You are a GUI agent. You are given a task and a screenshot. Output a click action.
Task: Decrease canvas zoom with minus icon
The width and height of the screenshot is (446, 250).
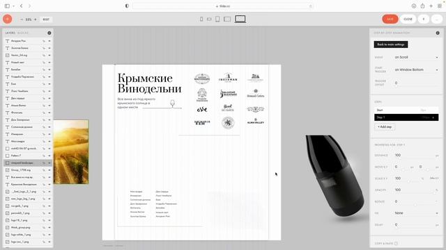(22, 19)
